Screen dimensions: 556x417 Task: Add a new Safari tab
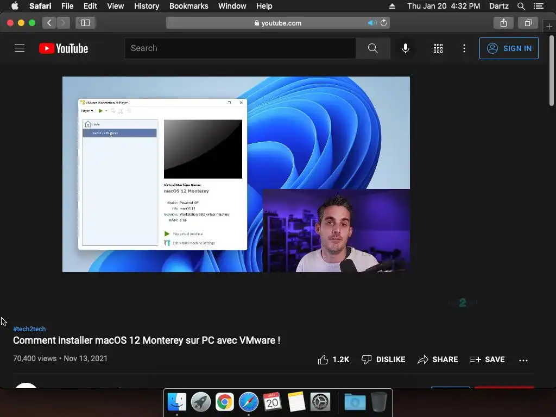click(549, 26)
